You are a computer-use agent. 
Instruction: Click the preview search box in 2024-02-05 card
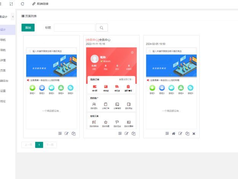[x=171, y=51]
